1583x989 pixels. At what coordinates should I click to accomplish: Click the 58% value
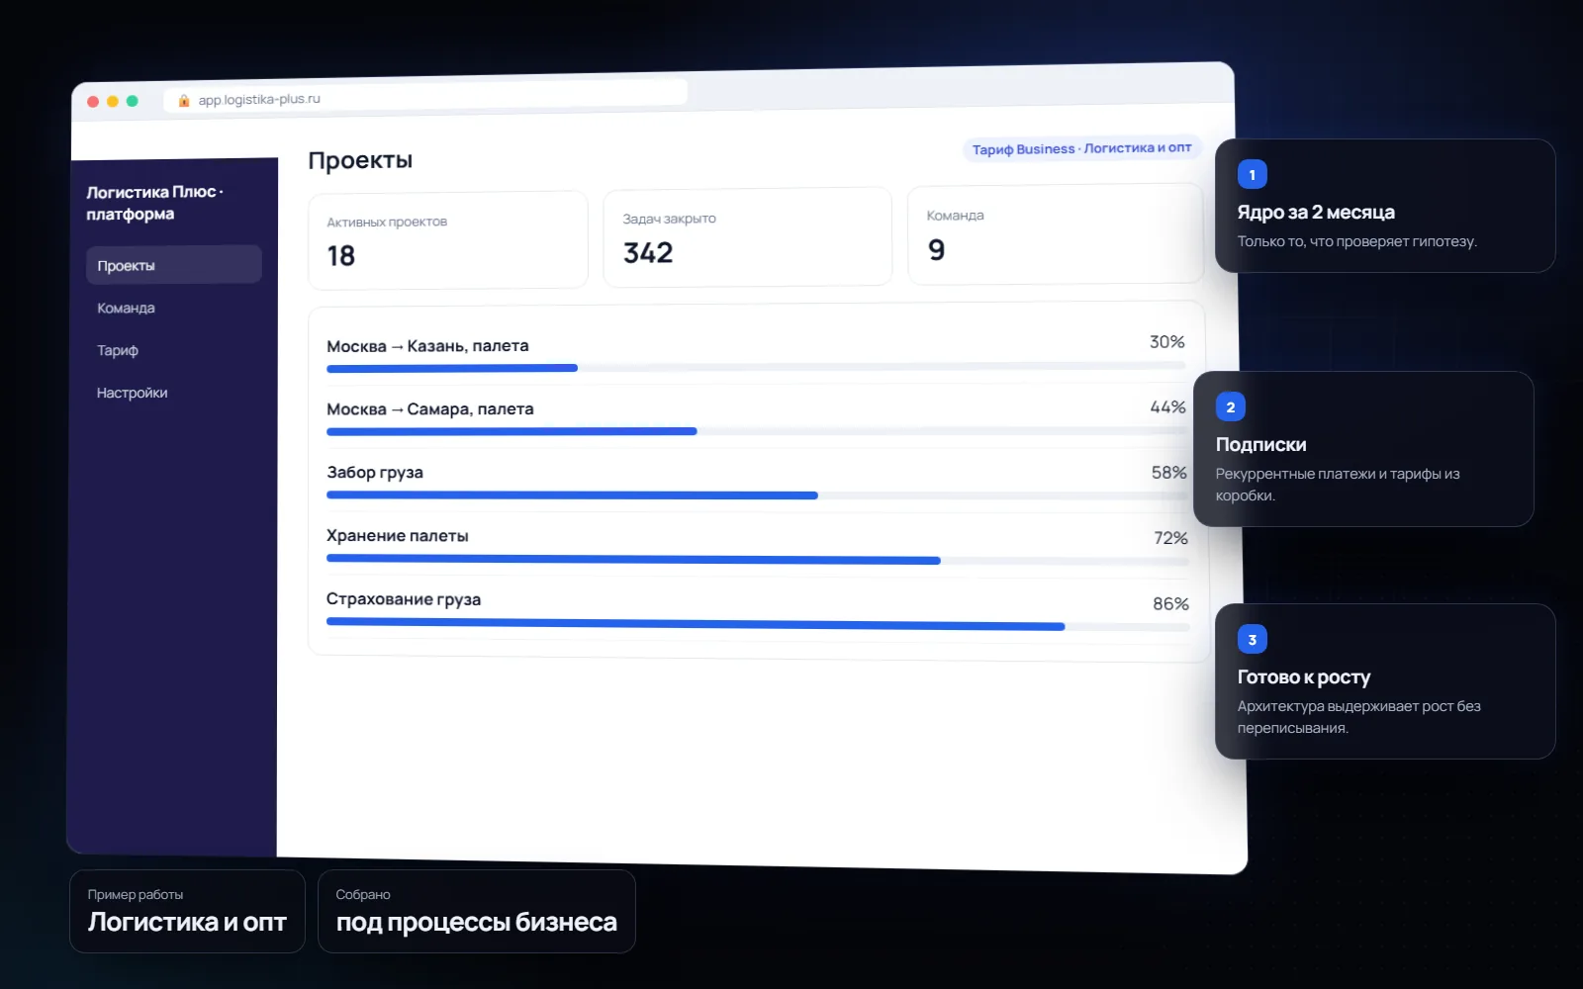pos(1168,473)
